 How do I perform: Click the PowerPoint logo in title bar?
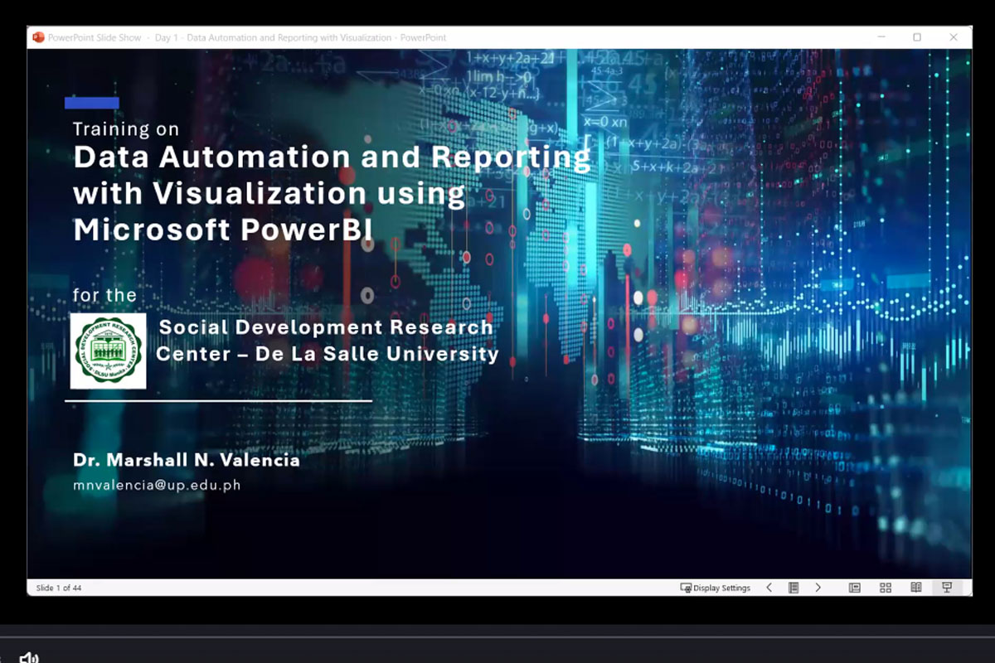[38, 37]
